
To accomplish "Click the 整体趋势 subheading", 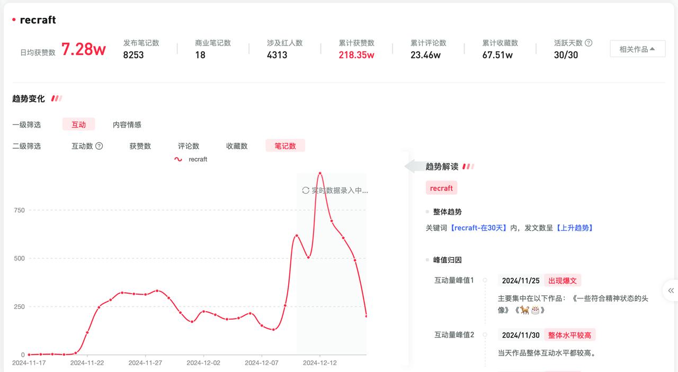I will click(448, 212).
